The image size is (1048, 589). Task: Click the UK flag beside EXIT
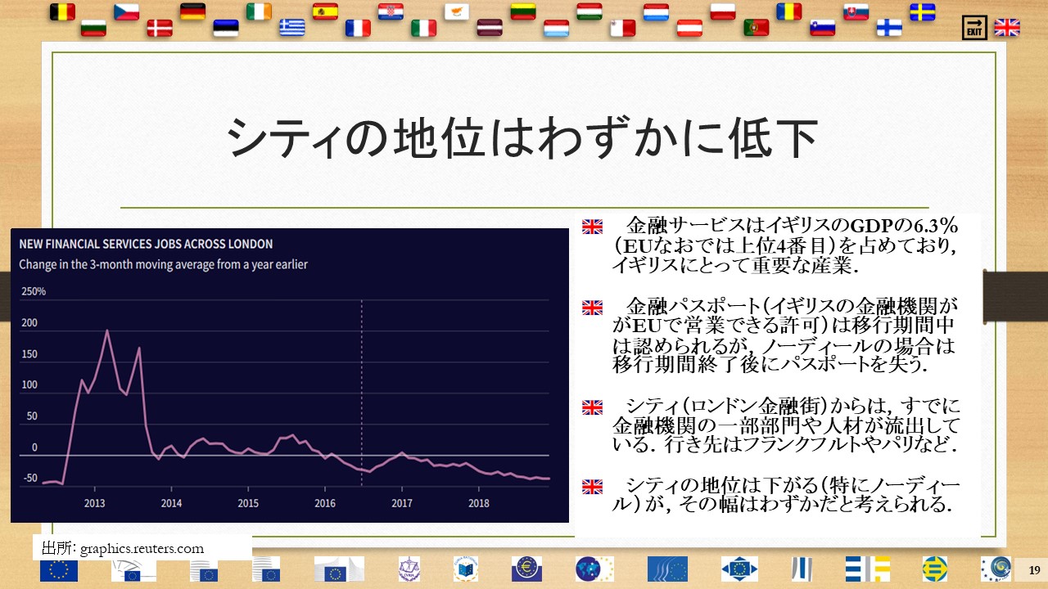(1007, 29)
